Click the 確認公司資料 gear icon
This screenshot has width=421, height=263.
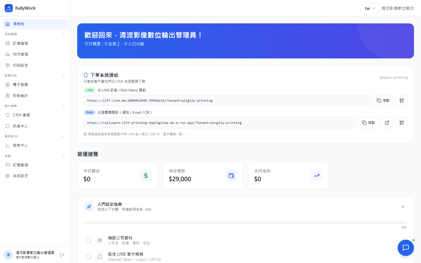pyautogui.click(x=100, y=240)
